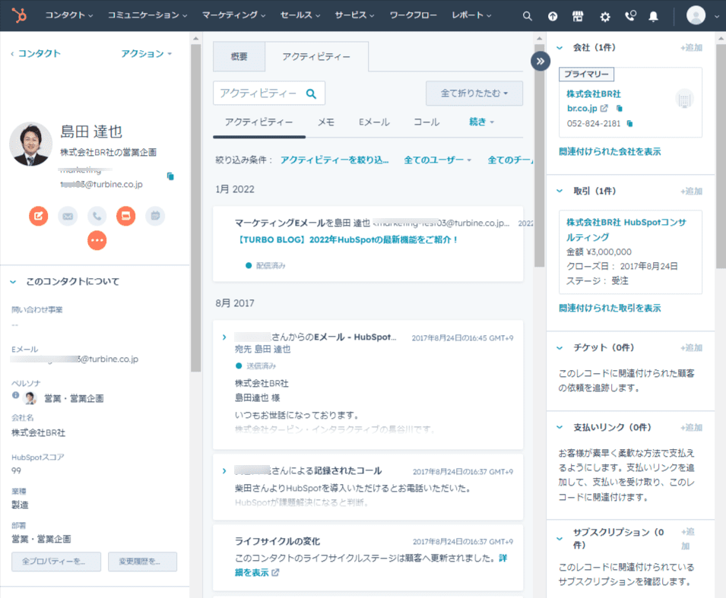The height and width of the screenshot is (598, 726).
Task: Click the email icon under contact name
Action: (x=68, y=216)
